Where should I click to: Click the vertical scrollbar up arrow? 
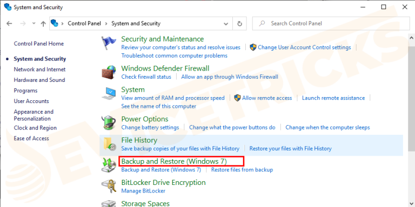pyautogui.click(x=412, y=38)
